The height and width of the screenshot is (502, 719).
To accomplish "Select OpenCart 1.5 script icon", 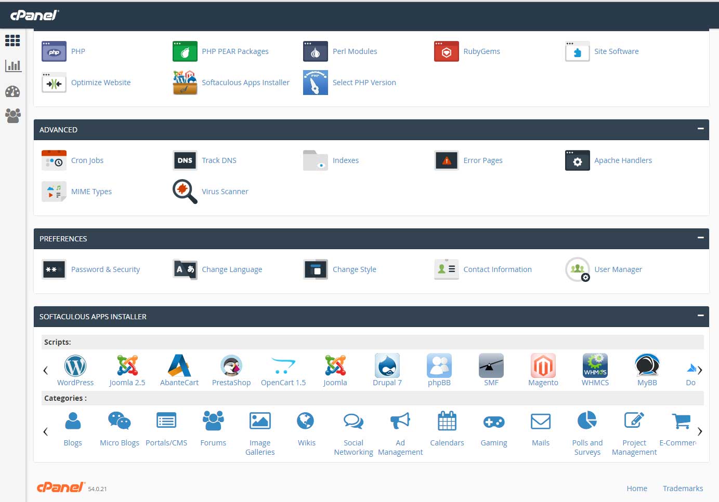I will (283, 366).
